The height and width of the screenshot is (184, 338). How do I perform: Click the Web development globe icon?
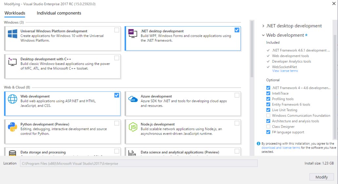pos(12,99)
